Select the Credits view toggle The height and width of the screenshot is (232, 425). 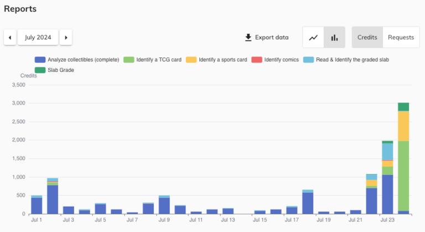[x=367, y=38]
